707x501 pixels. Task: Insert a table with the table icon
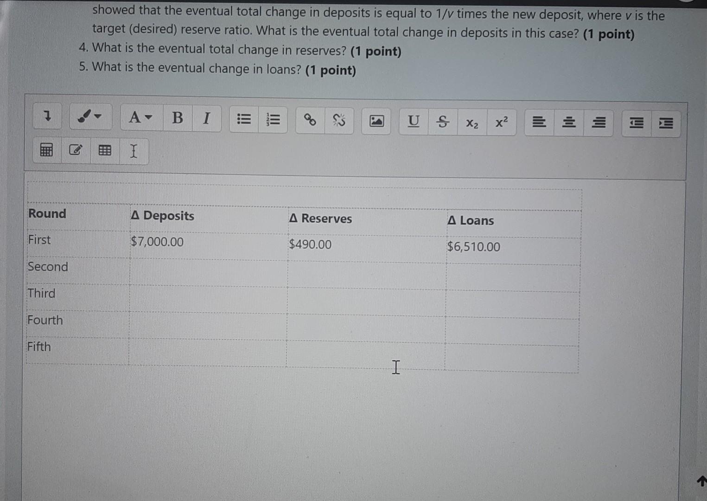click(104, 150)
